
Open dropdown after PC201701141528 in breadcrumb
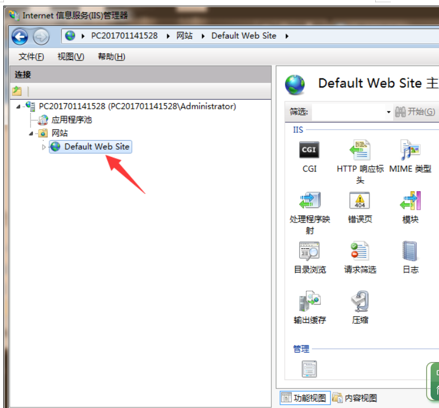point(168,36)
